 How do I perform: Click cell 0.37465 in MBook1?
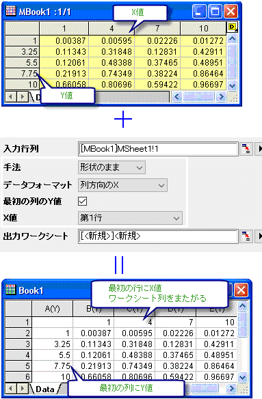point(157,63)
